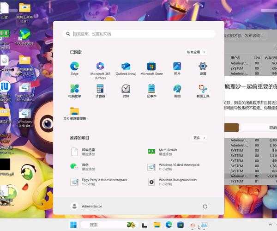This screenshot has width=277, height=231.
Task: Launch 电脑管家 pinned app
Action: coord(74,91)
